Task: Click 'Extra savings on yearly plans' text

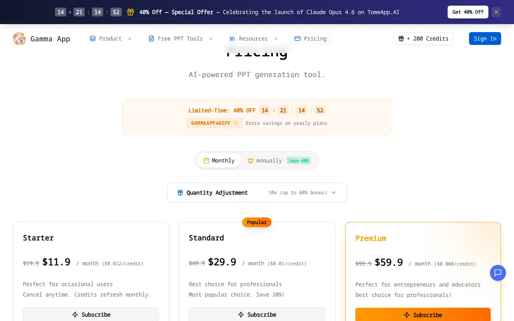Action: pos(286,123)
